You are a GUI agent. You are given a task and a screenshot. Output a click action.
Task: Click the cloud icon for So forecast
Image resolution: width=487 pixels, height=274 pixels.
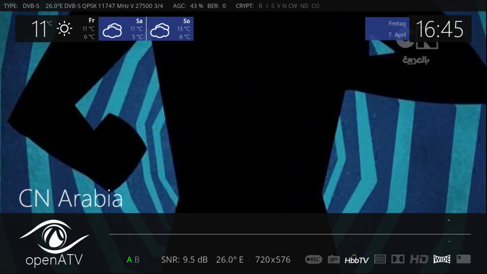tap(160, 30)
